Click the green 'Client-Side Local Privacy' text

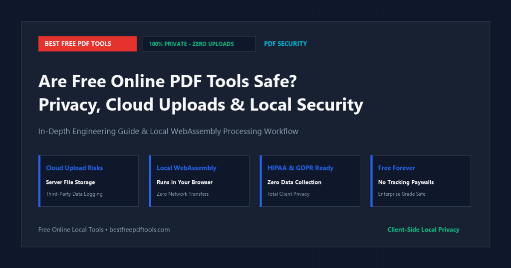(x=423, y=230)
